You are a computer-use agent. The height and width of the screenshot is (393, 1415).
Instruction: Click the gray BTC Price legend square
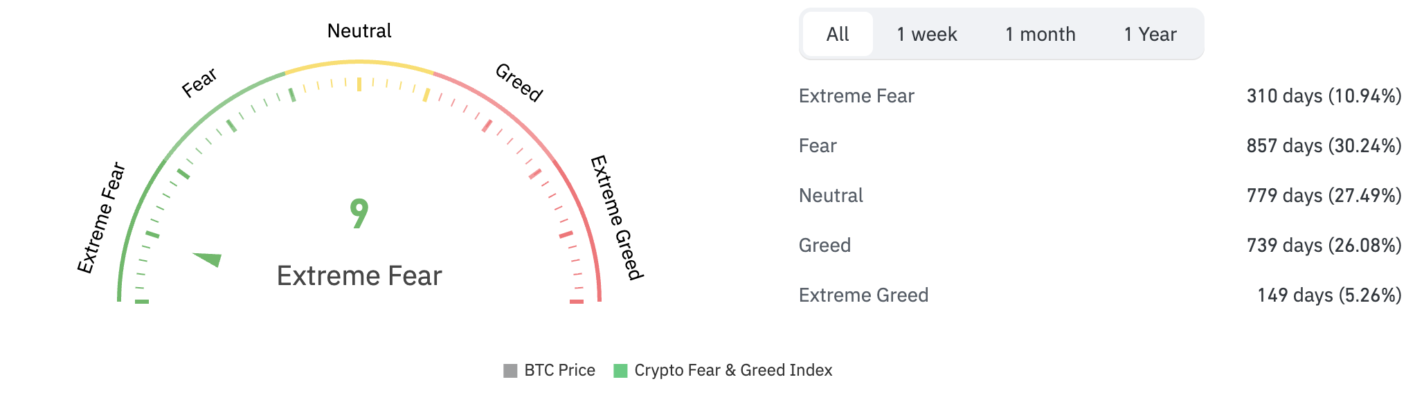point(510,371)
